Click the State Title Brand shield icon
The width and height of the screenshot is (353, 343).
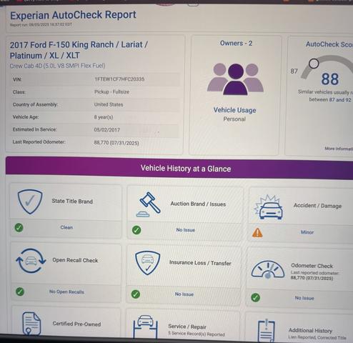tap(30, 202)
